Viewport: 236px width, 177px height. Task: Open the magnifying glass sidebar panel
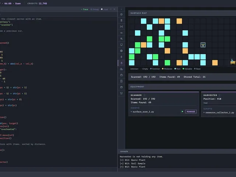click(x=121, y=39)
